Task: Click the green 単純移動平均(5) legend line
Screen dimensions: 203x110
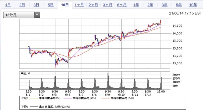Action: [x=34, y=98]
